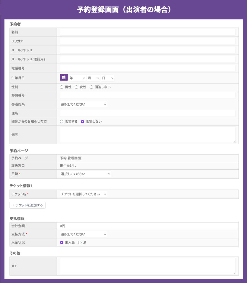Viewport: 247px width, 283px height.
Task: Choose 回答しない for gender
Action: pyautogui.click(x=92, y=87)
